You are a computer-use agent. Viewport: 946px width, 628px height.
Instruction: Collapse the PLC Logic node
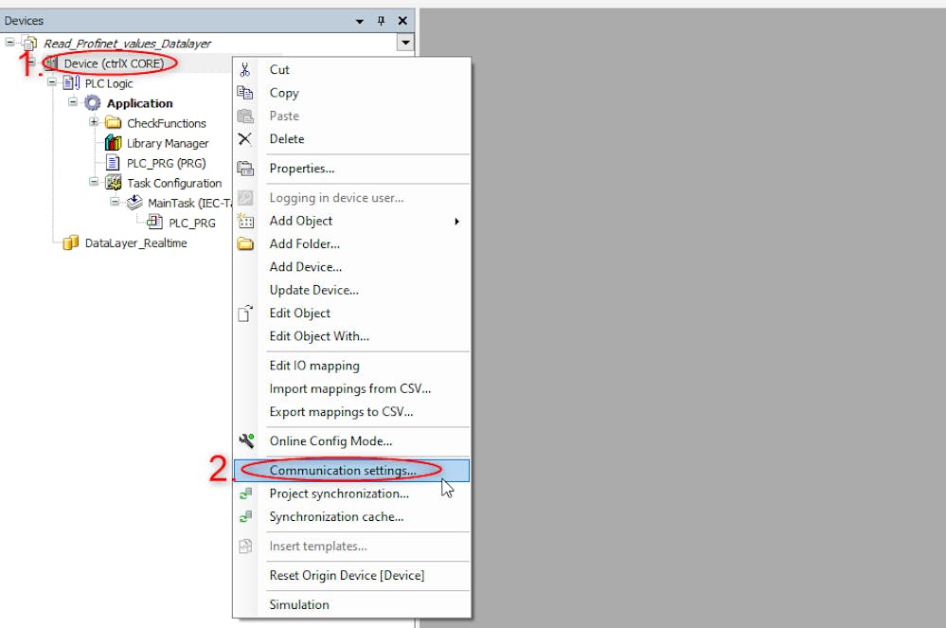tap(52, 81)
